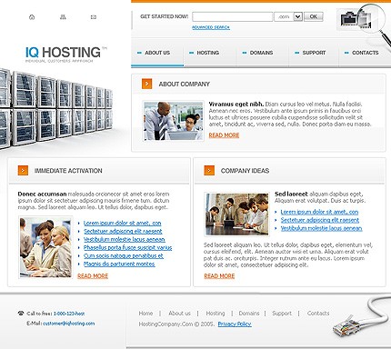Click the two women at laptop thumbnail
The image size is (391, 349).
[45, 247]
